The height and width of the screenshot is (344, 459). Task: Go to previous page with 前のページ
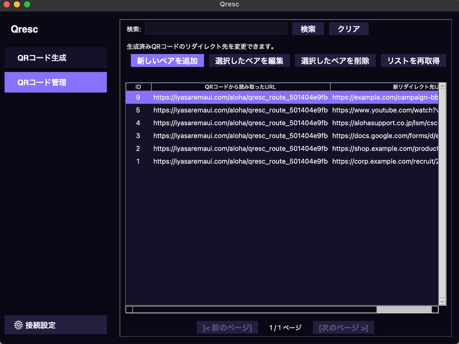point(228,328)
